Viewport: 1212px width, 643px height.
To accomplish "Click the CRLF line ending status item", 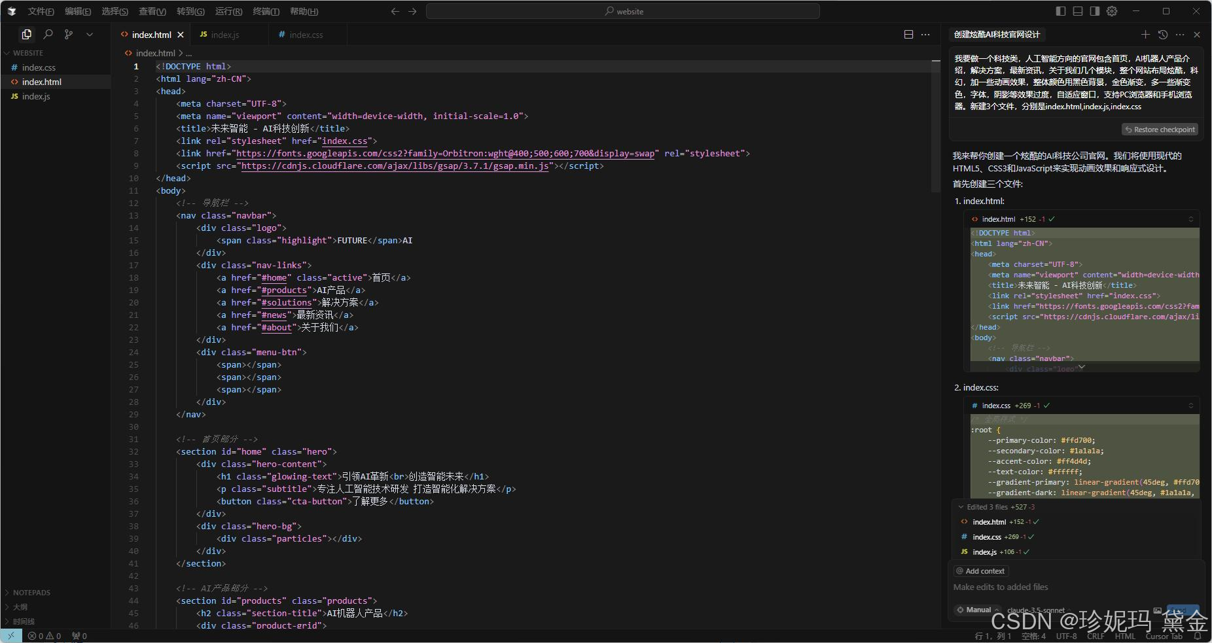I will coord(1096,636).
